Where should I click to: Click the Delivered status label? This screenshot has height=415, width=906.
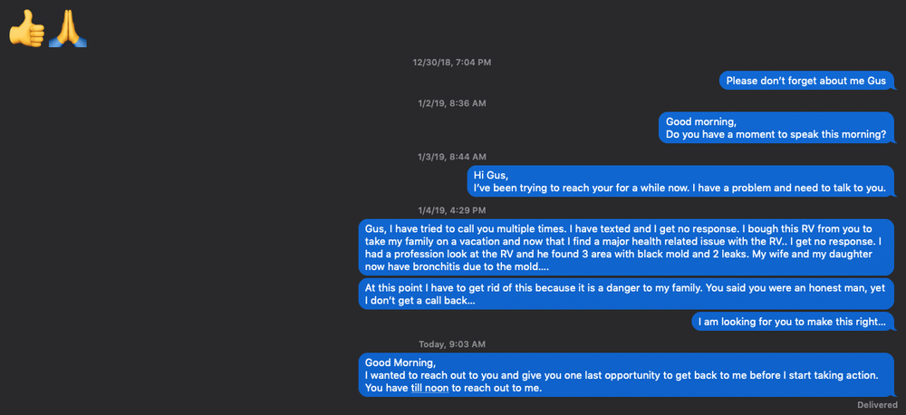pos(877,405)
